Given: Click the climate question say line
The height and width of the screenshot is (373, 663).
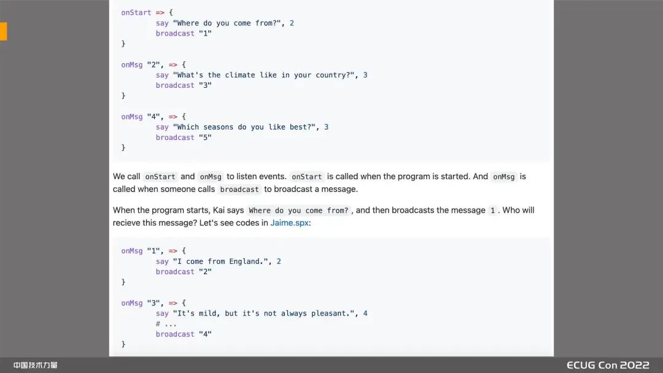Looking at the screenshot, I should pyautogui.click(x=262, y=75).
